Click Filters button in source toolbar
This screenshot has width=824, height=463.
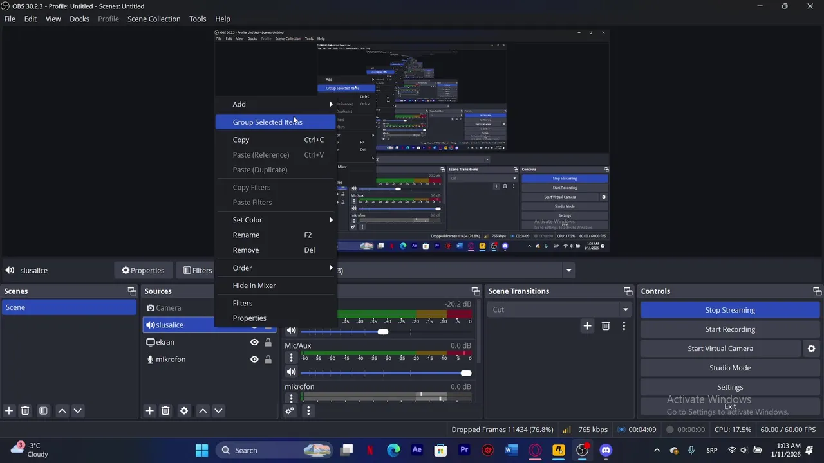tap(198, 271)
